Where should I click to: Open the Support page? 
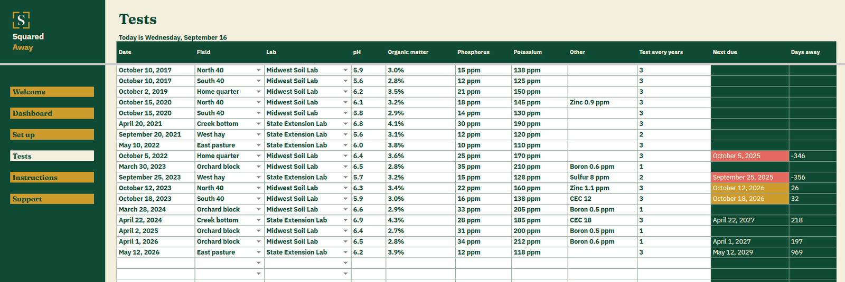pyautogui.click(x=52, y=199)
